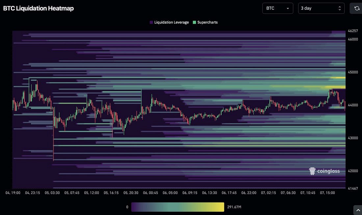
Task: Open the BTC coin dropdown
Action: pos(278,8)
